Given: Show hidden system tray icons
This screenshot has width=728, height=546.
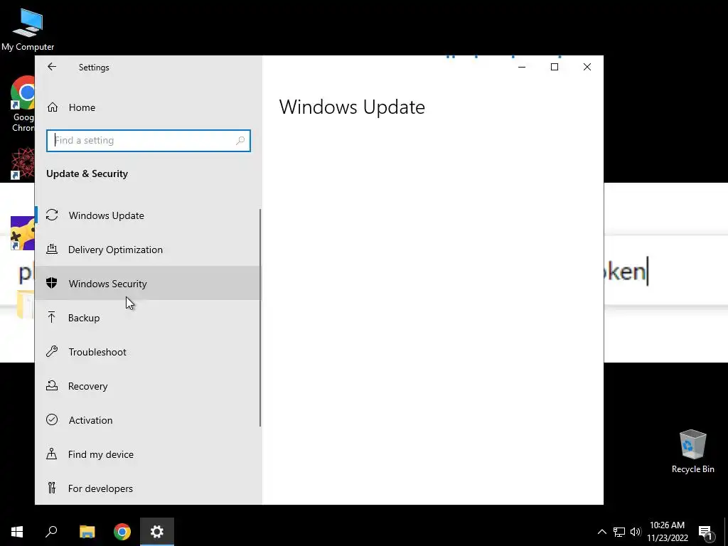Looking at the screenshot, I should (601, 532).
